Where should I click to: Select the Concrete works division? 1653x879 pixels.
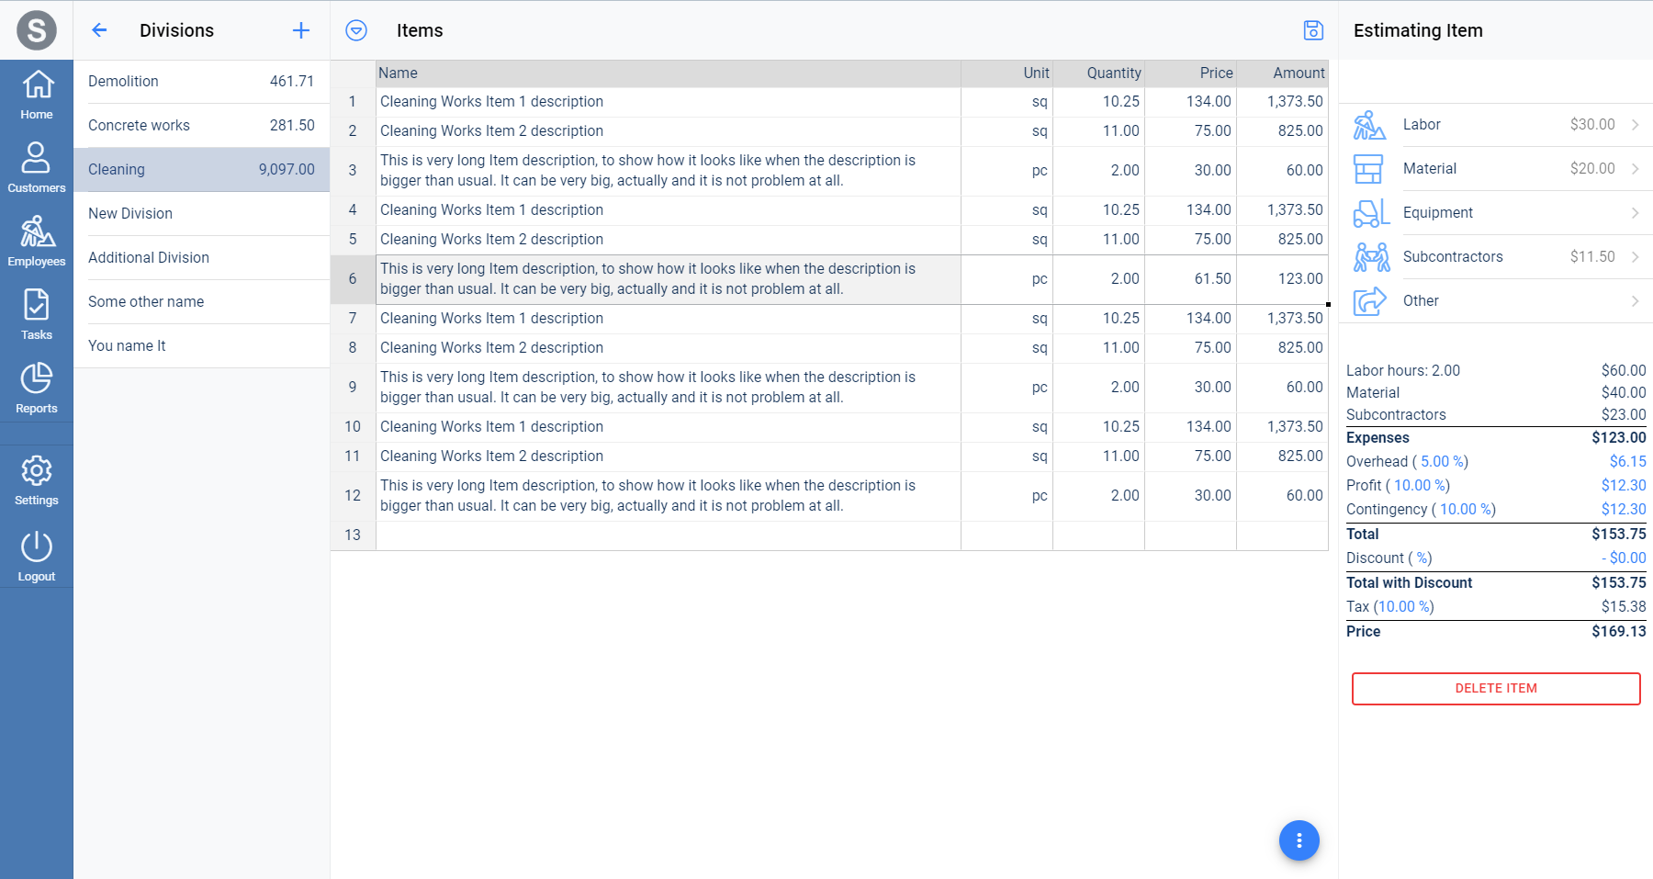201,126
